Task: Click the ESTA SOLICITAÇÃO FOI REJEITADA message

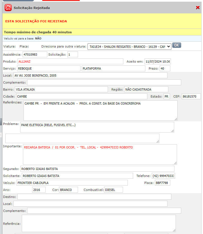Action: coord(36,21)
